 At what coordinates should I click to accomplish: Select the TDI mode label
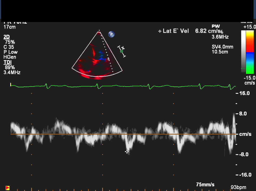(x=7, y=62)
